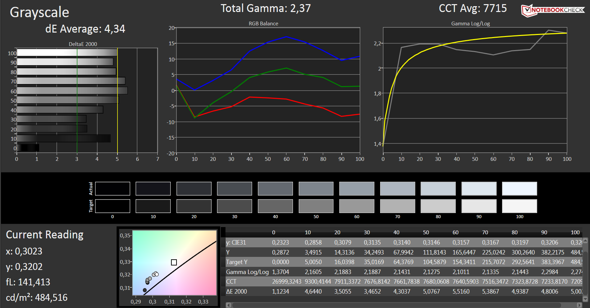Click the DeltaE 2000 bar for level 0
Viewport: 590px width, 308px height.
28,148
